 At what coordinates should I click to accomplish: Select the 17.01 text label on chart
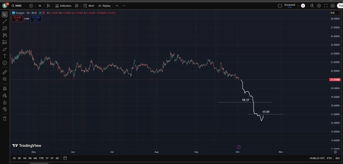266,112
